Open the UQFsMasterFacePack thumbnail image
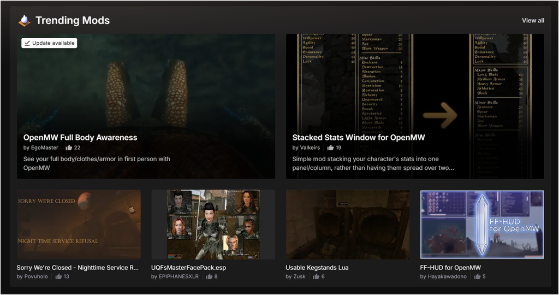 pos(213,225)
